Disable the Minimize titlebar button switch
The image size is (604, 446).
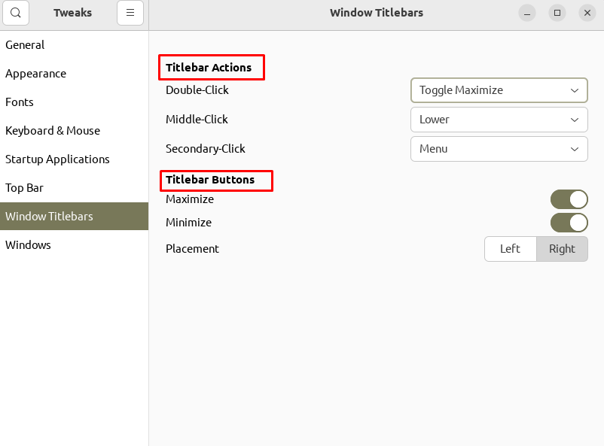569,223
